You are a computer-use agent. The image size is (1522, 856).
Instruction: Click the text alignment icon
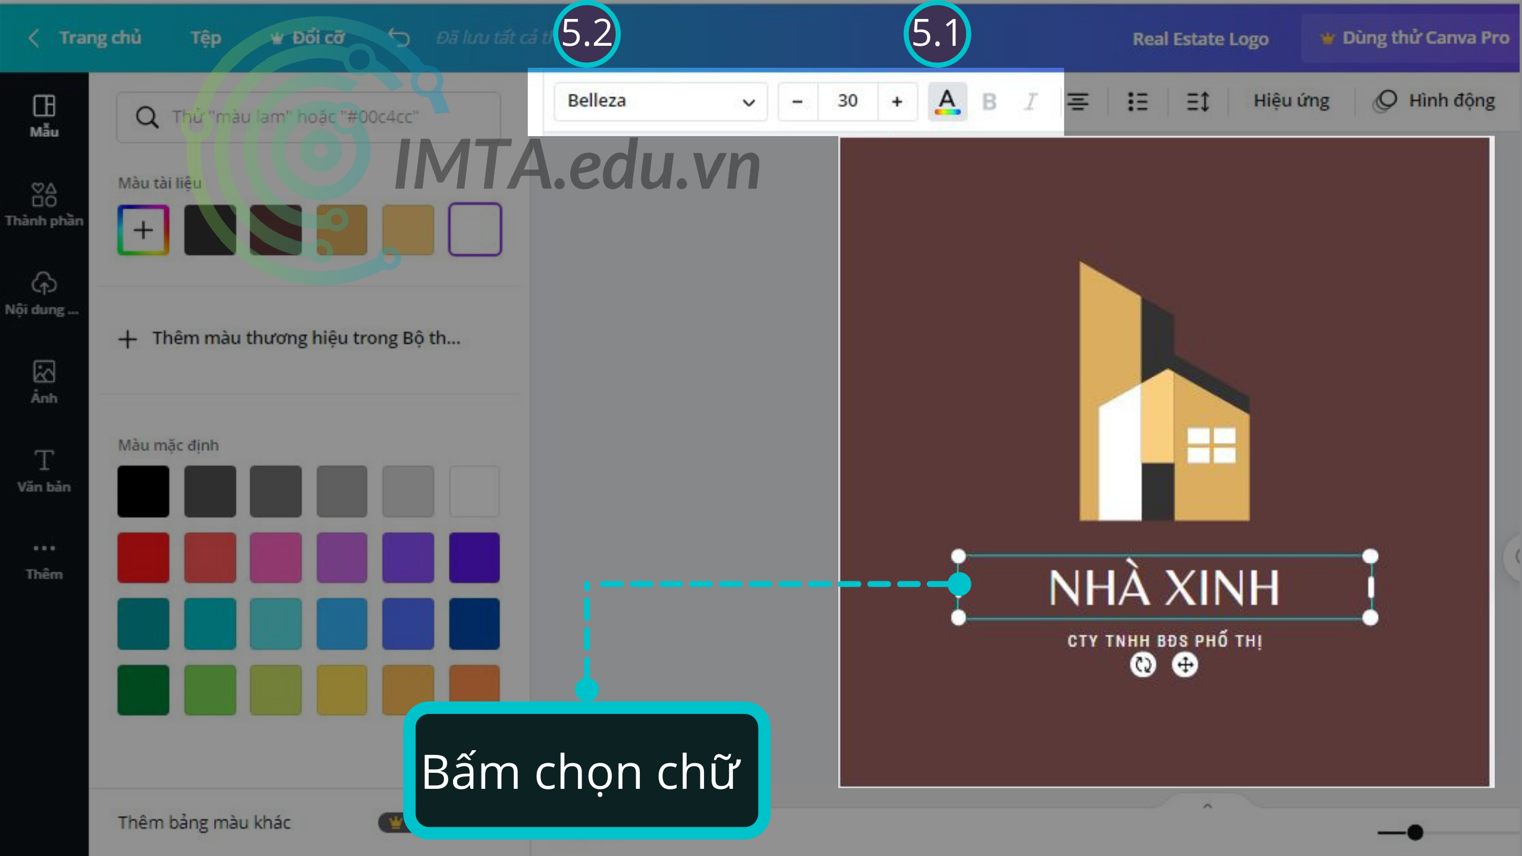[1077, 102]
